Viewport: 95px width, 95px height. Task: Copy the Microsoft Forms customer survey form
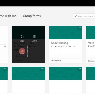(22, 39)
